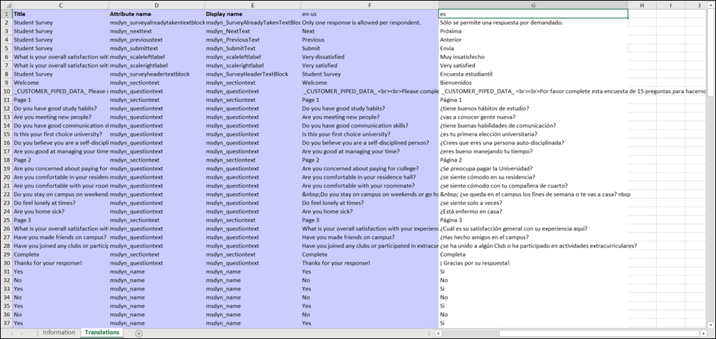Select the 'Página 1' cell
This screenshot has height=339, width=716.
point(533,100)
